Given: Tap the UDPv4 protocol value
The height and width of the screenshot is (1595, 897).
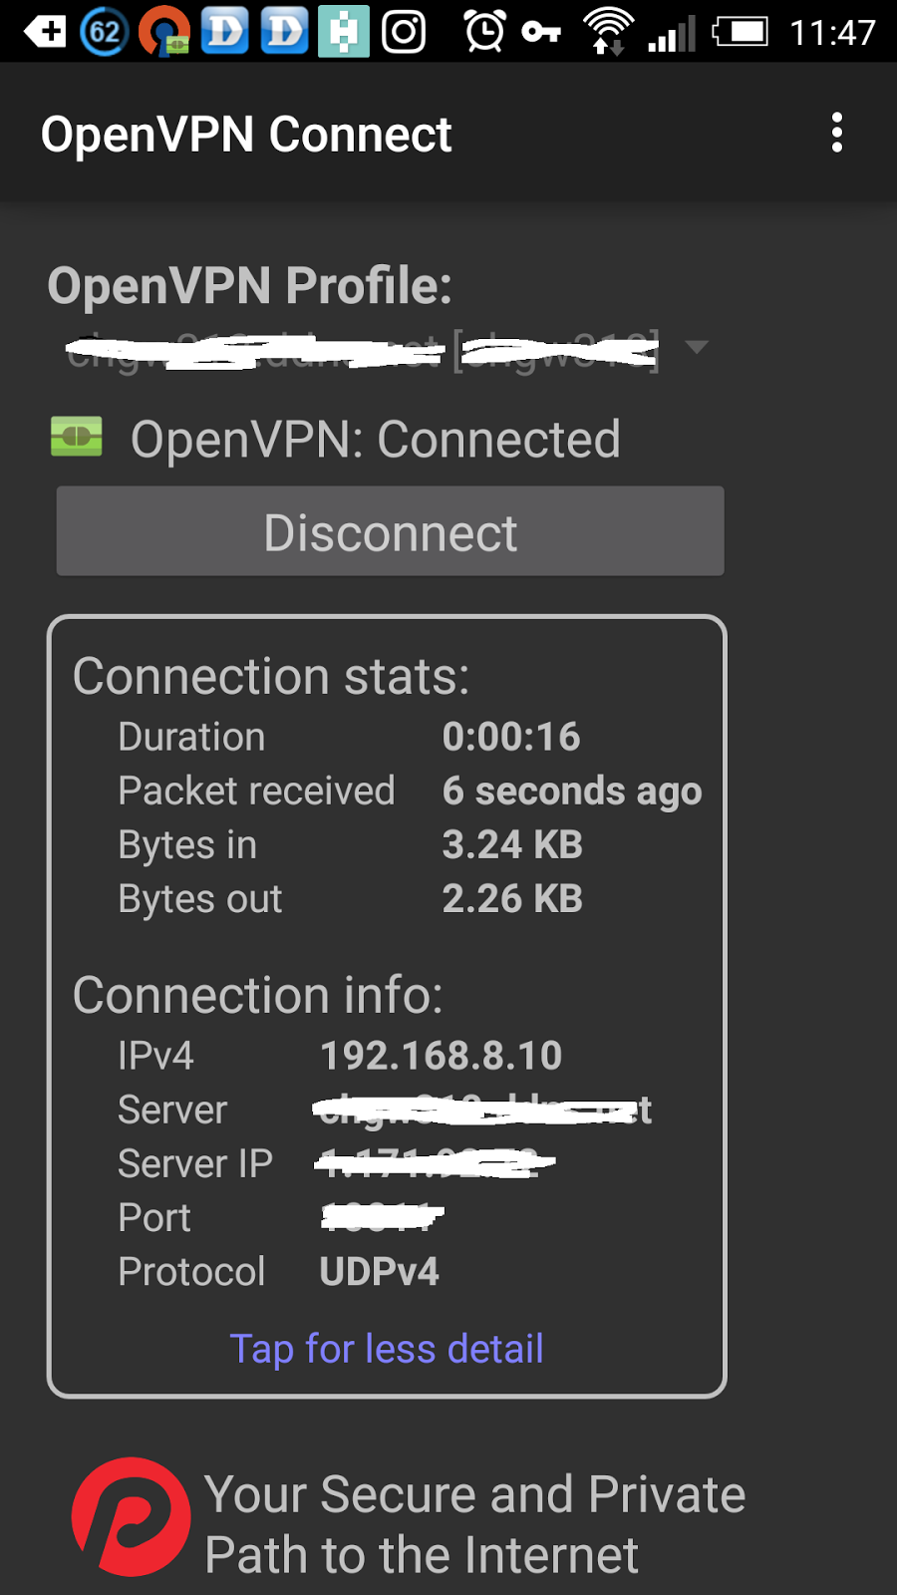Looking at the screenshot, I should pyautogui.click(x=379, y=1272).
